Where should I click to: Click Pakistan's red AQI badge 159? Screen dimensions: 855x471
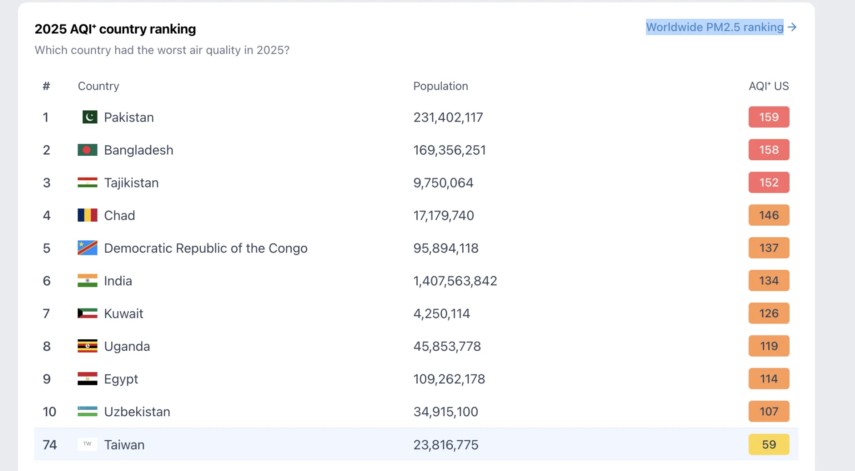[x=769, y=117]
